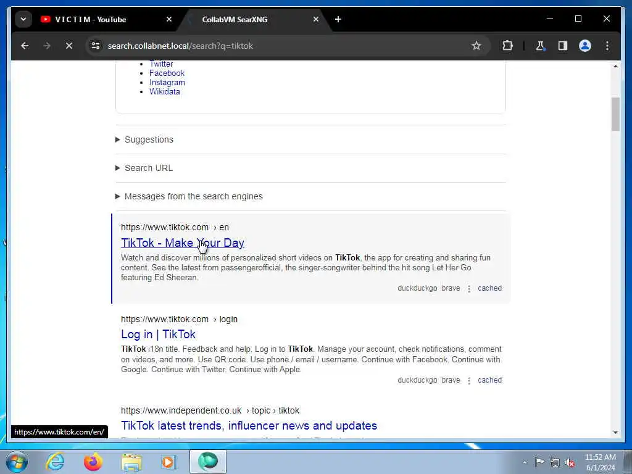The image size is (632, 474).
Task: Click cached link for Log in result
Action: pyautogui.click(x=489, y=380)
